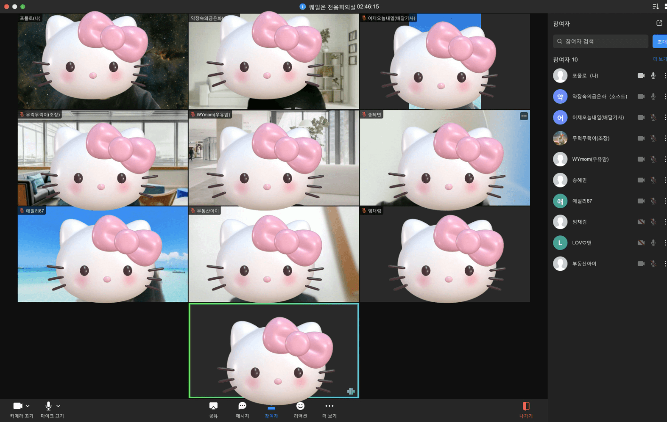Click muted mic icon for 무럭무럭이(조장)
This screenshot has height=422, width=667.
tap(653, 138)
